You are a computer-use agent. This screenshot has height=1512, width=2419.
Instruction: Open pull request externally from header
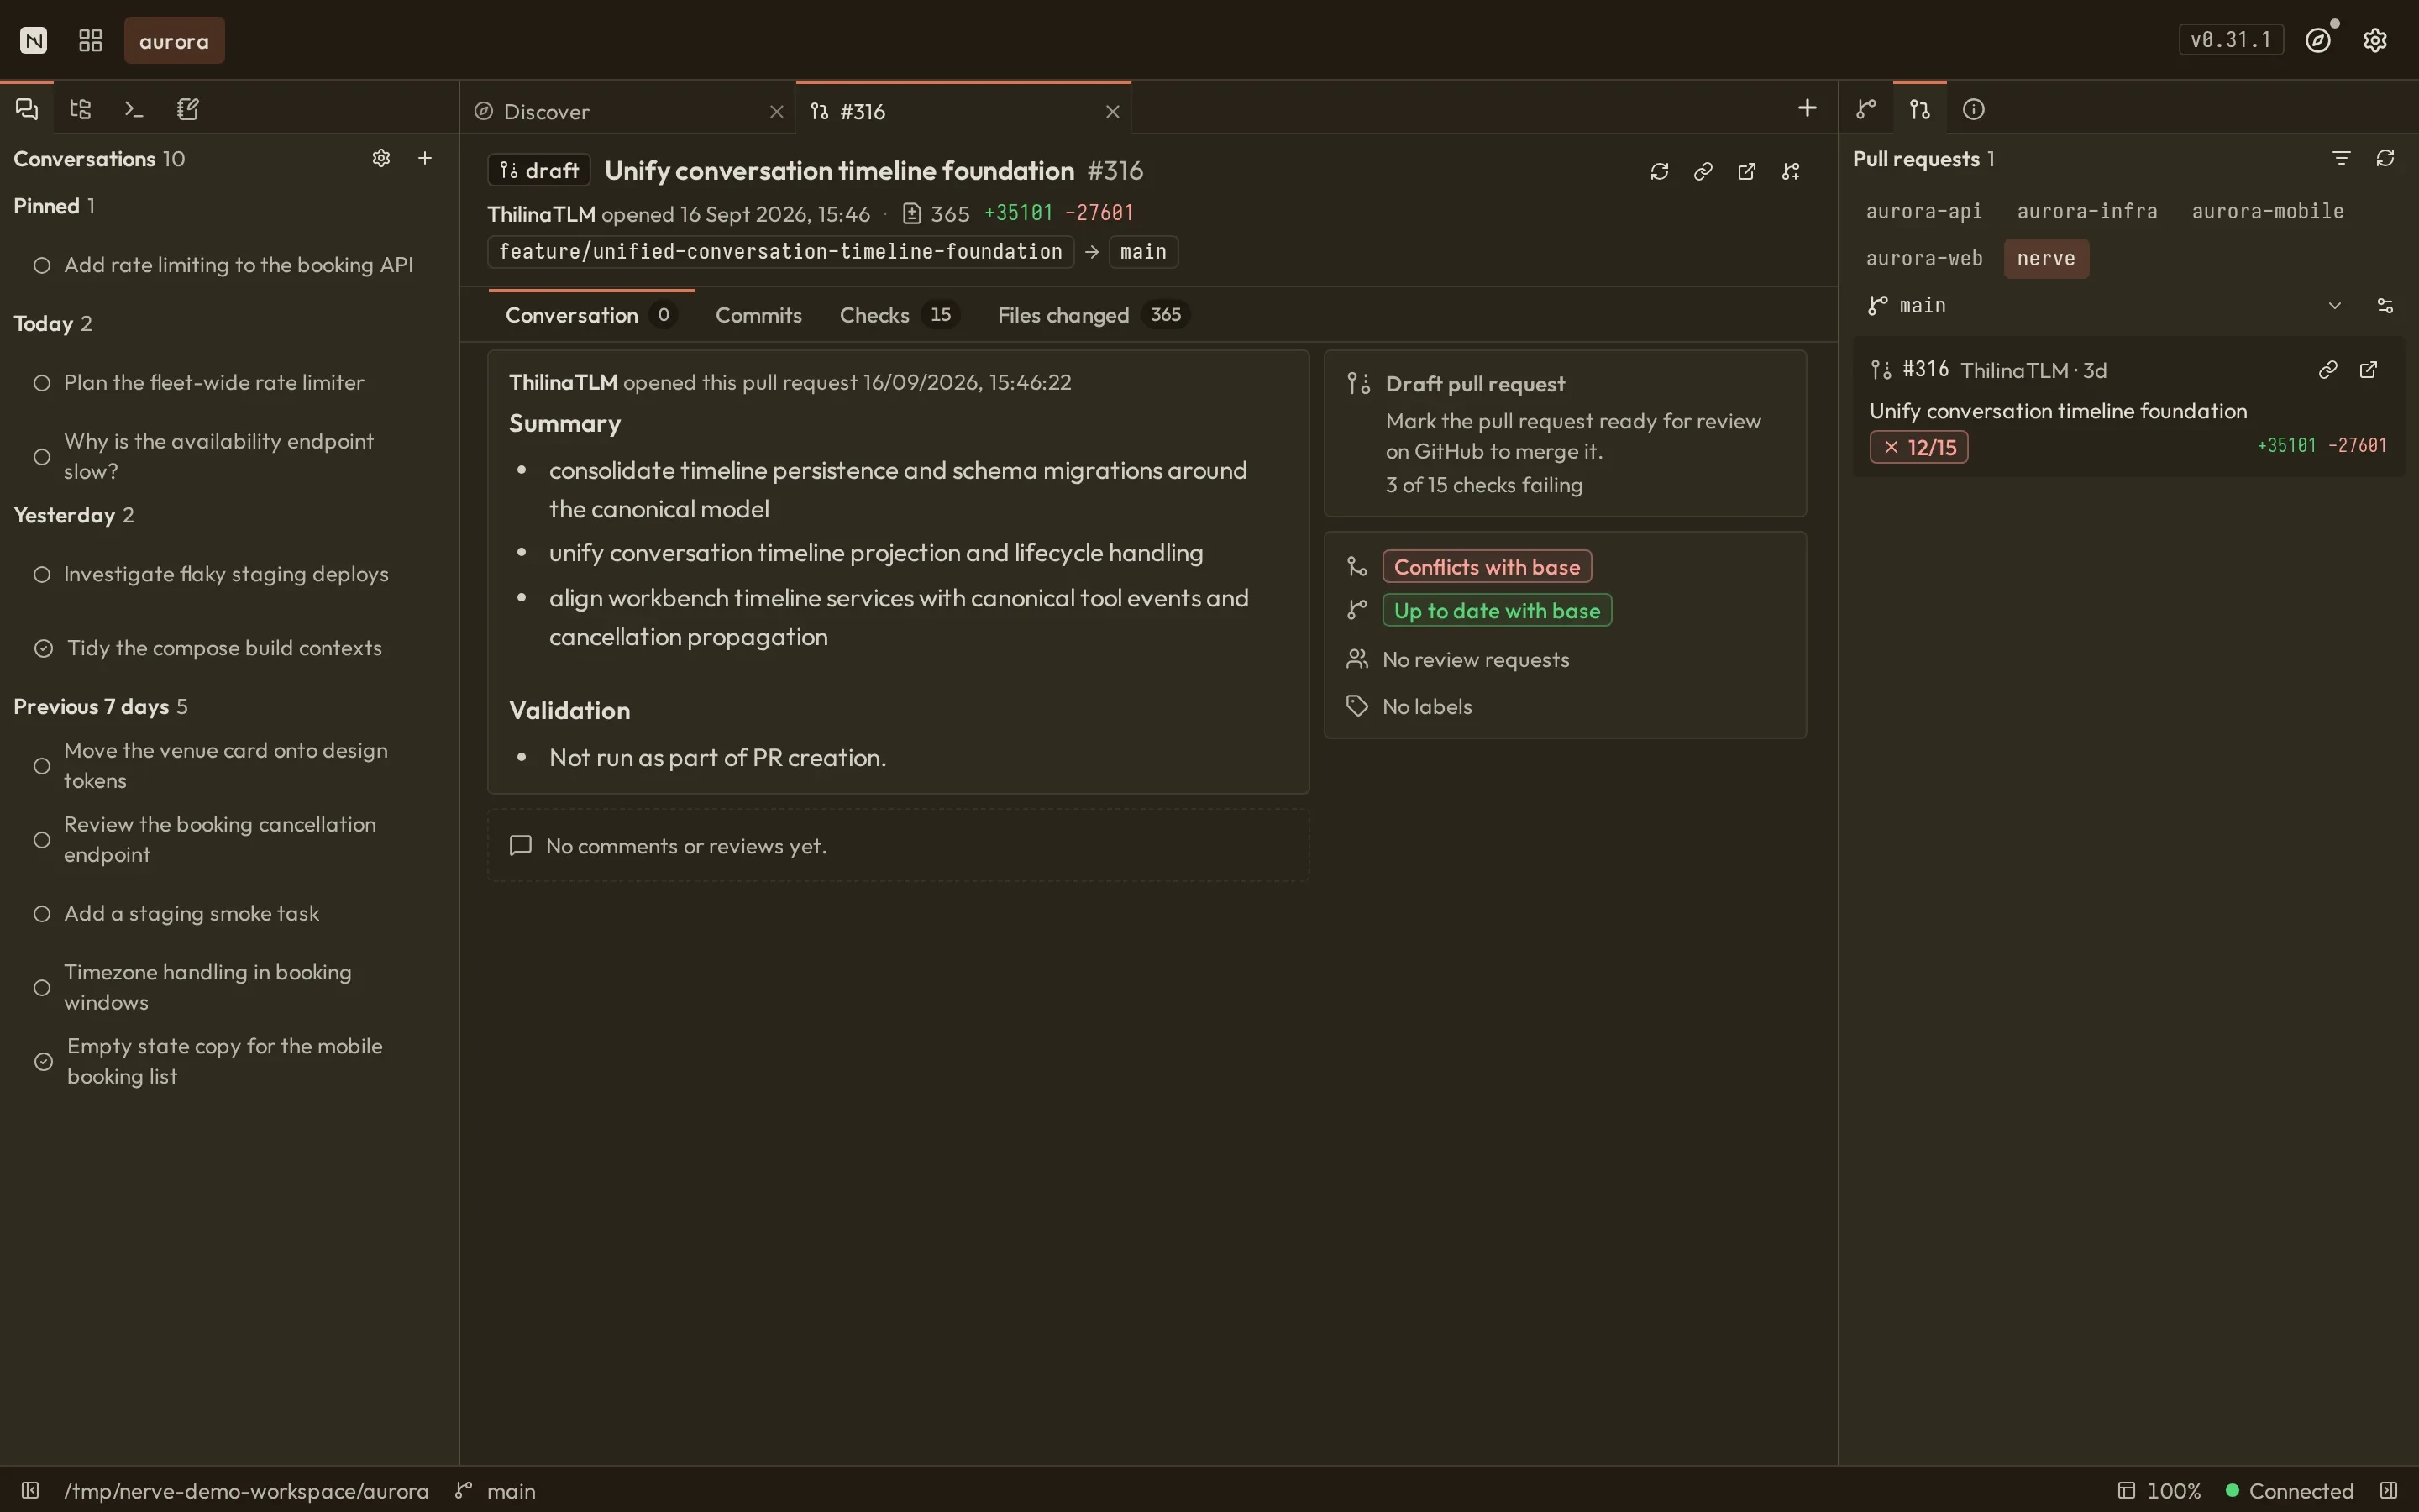coord(1747,172)
